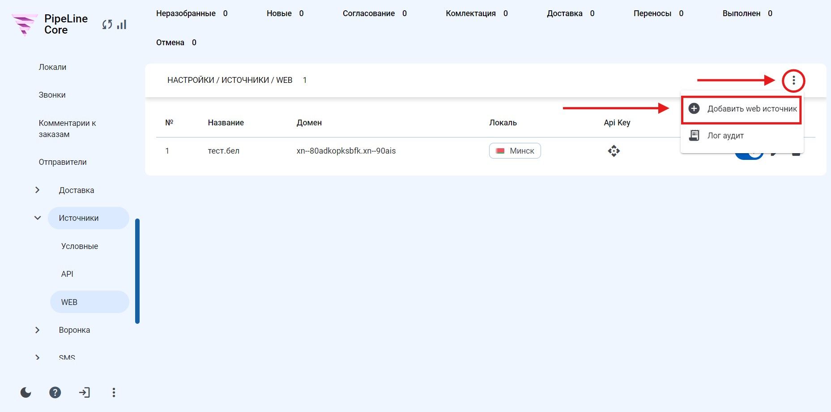Click the refresh sync icon near the logo

[x=107, y=25]
